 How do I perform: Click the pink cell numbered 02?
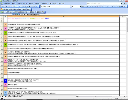5,29
